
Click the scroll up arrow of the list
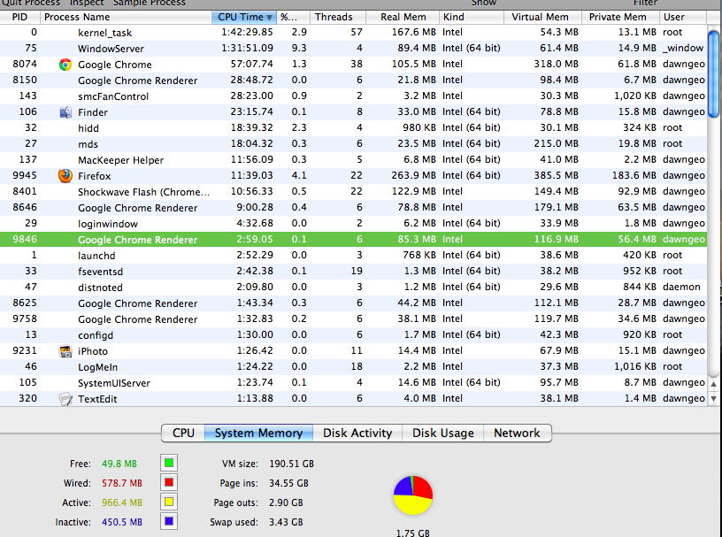tap(714, 383)
